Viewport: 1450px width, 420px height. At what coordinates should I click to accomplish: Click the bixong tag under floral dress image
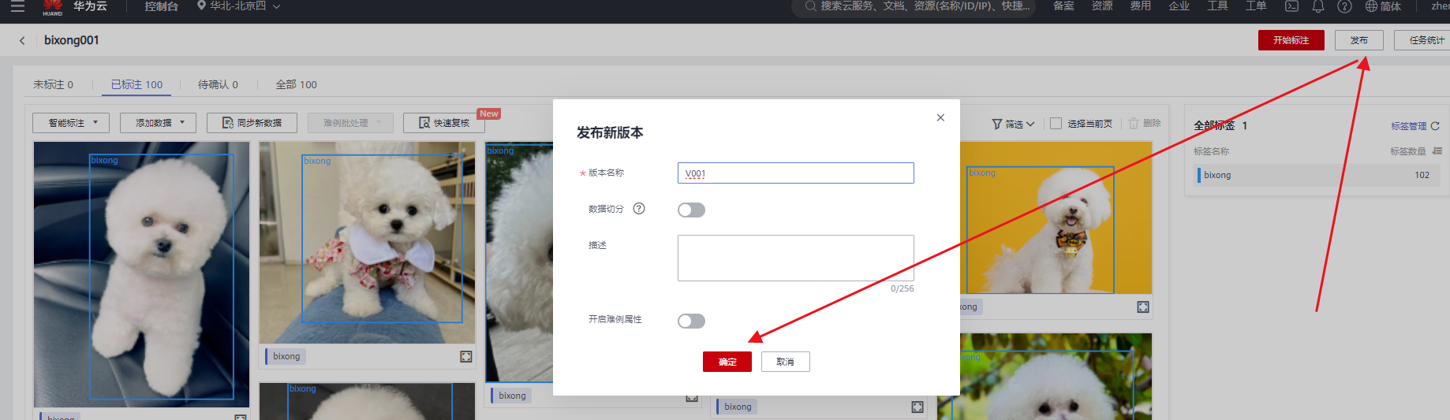[x=286, y=357]
